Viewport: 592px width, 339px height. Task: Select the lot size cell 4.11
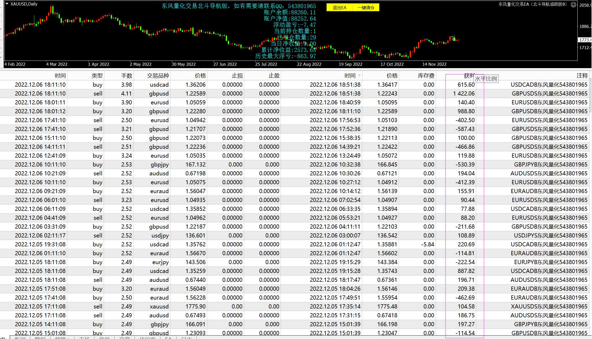(x=126, y=93)
